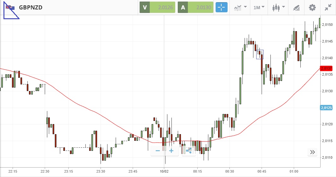Zoom out with the minus button
The width and height of the screenshot is (336, 177).
(158, 151)
